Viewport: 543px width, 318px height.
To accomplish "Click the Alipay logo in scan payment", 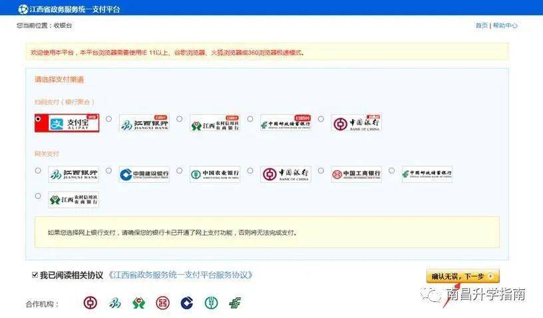I will (x=73, y=123).
